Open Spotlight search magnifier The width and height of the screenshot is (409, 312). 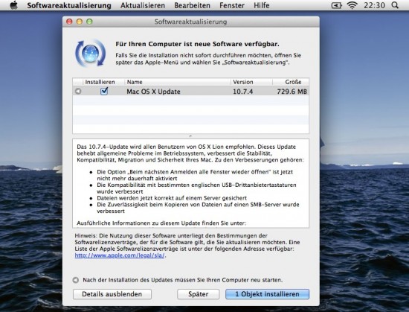(395, 5)
